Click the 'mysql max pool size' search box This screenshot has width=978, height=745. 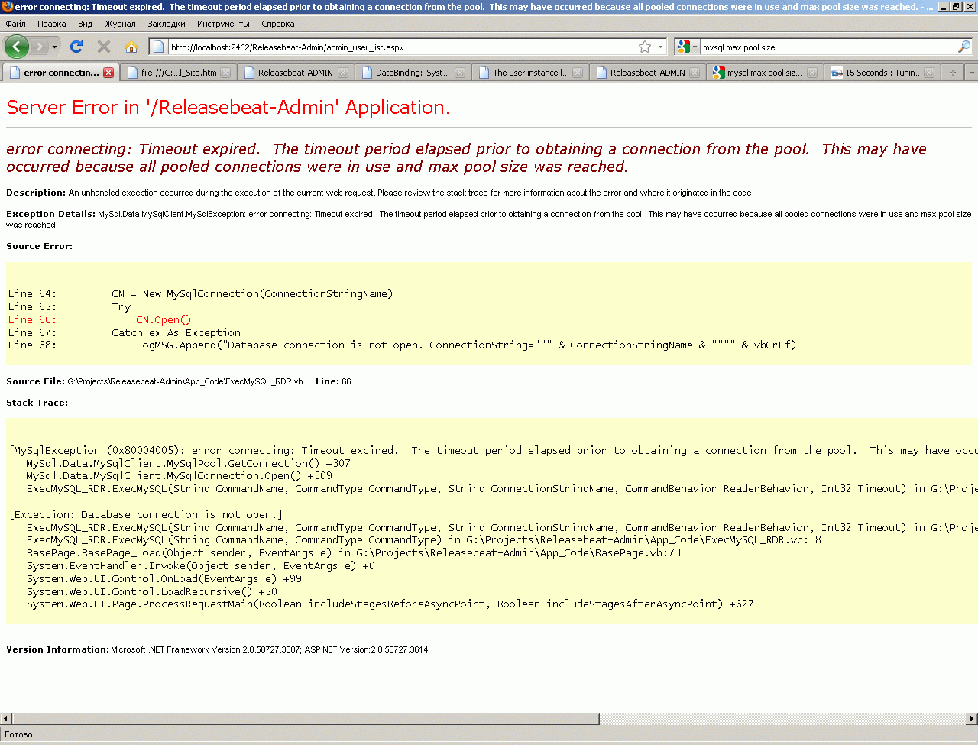point(828,47)
